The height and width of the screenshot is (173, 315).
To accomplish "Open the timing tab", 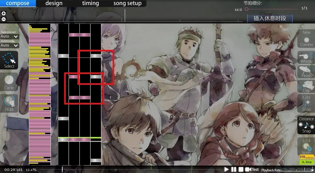I will (x=90, y=3).
